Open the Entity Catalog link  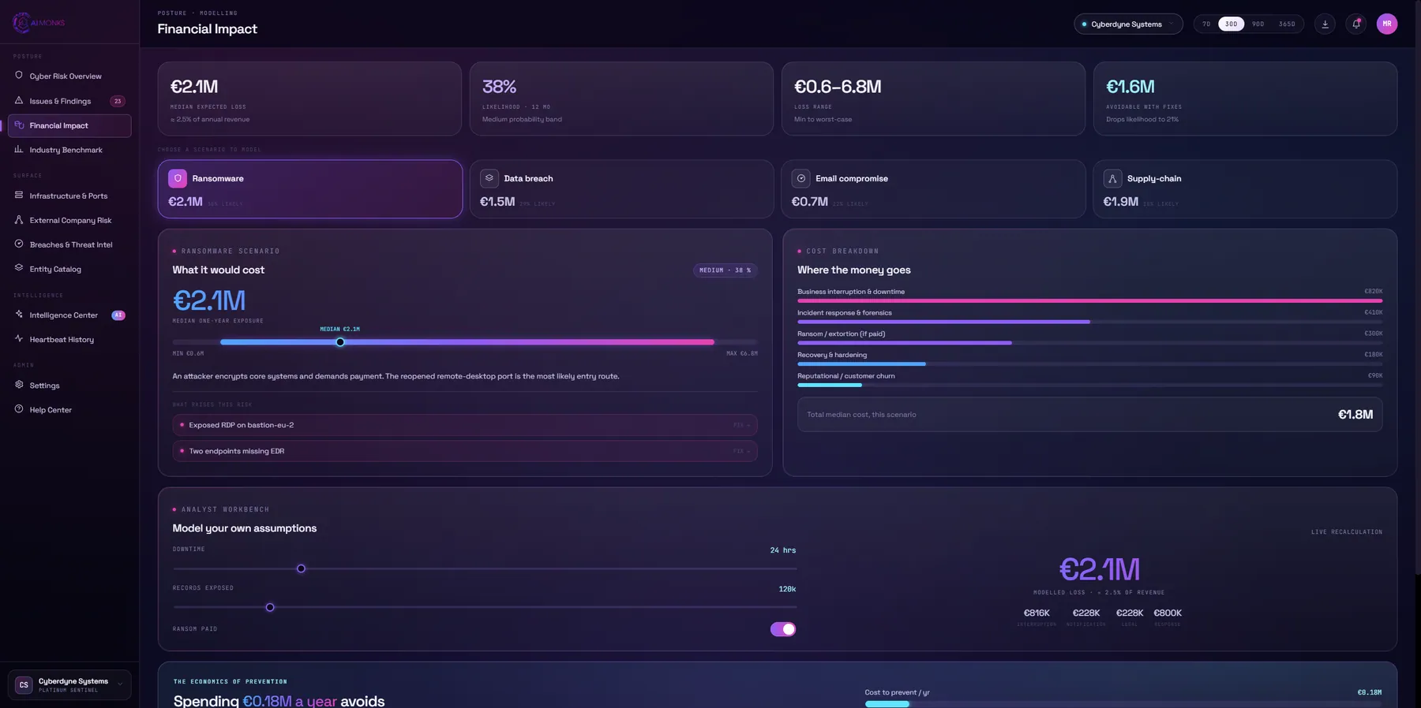tap(69, 269)
